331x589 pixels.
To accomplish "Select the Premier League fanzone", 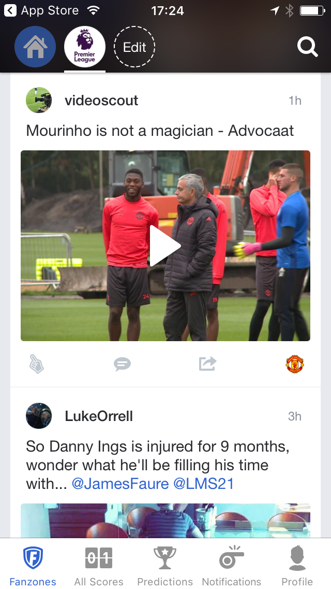I will 85,47.
